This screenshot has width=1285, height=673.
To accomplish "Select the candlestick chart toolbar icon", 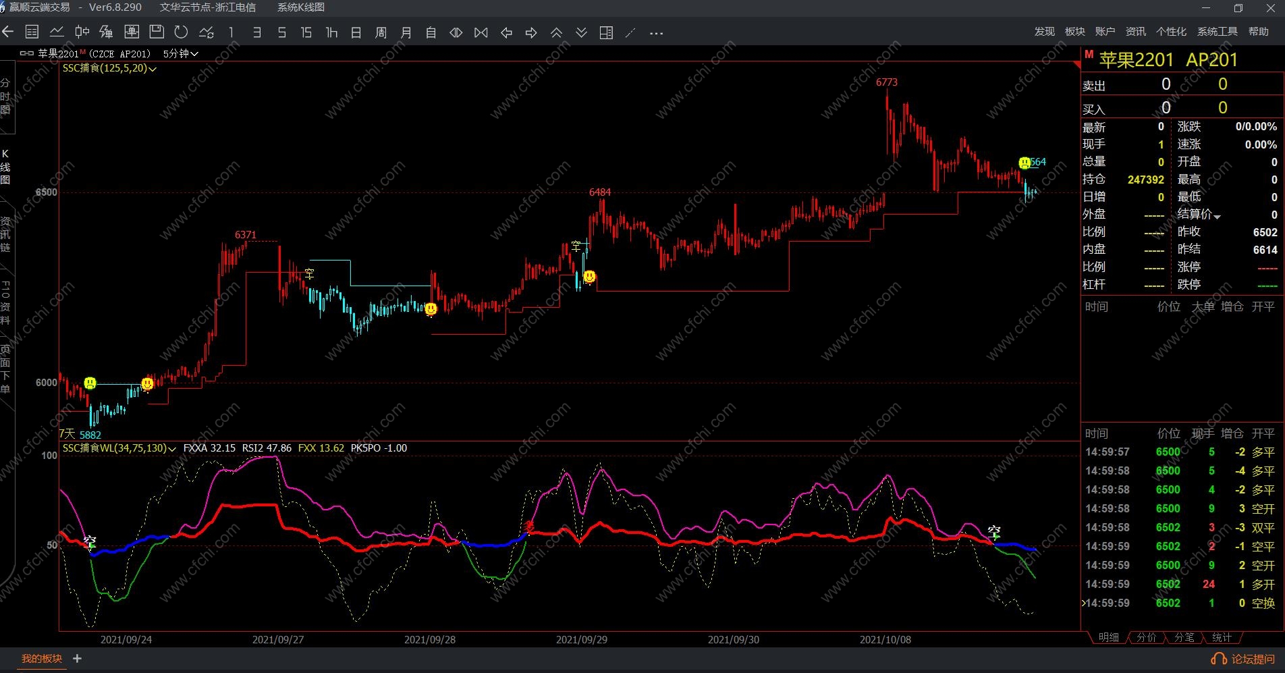I will coord(82,32).
